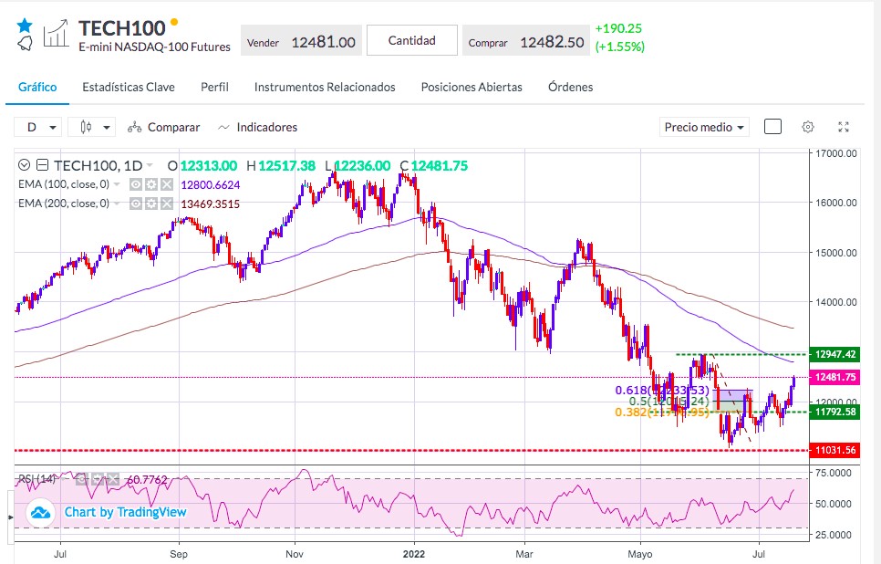Click the RSI value 60.7762
881x564 pixels.
pos(147,480)
